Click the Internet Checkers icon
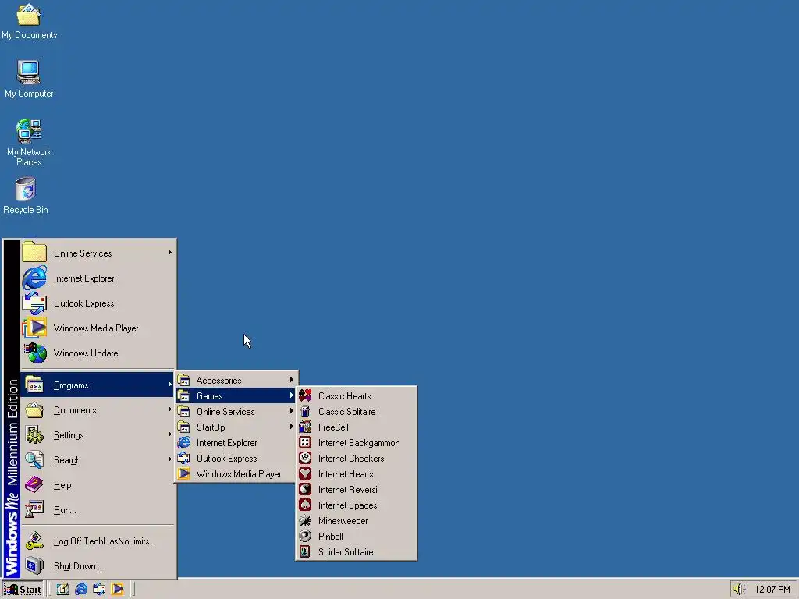The height and width of the screenshot is (599, 799). [305, 458]
